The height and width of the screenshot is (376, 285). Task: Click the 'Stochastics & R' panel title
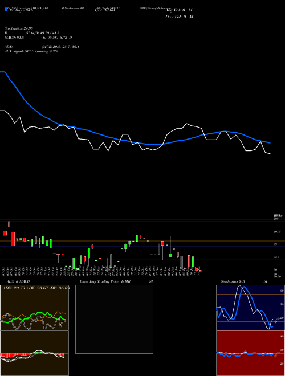233,281
